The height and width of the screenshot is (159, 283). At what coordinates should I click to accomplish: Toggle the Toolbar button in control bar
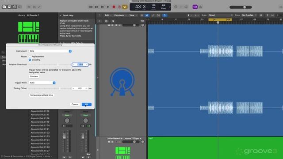20,7
